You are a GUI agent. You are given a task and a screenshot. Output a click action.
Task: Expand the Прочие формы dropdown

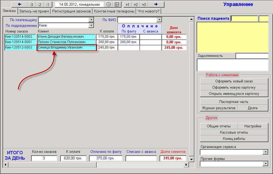265,164
